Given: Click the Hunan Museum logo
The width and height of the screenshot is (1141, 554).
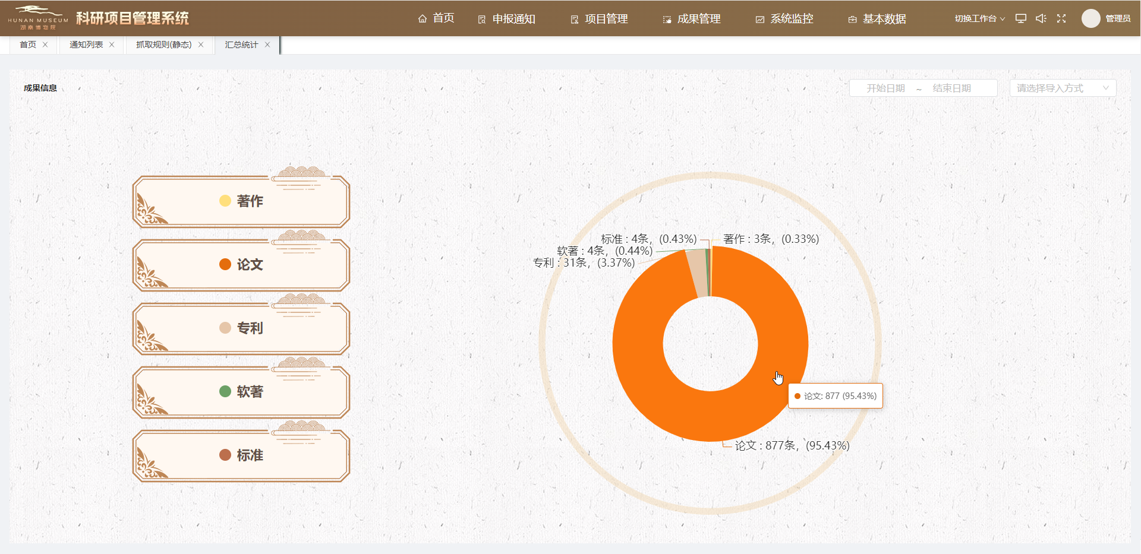Looking at the screenshot, I should pos(38,18).
